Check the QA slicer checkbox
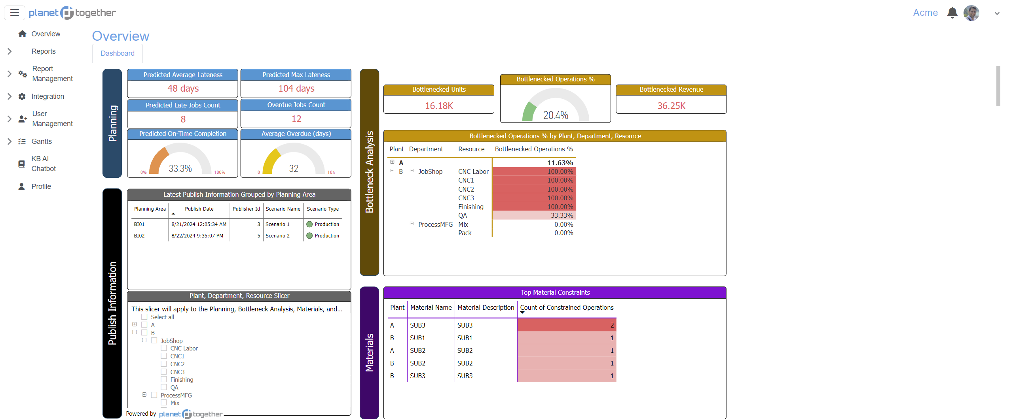Viewport: 1013px width, 420px height. click(x=164, y=387)
